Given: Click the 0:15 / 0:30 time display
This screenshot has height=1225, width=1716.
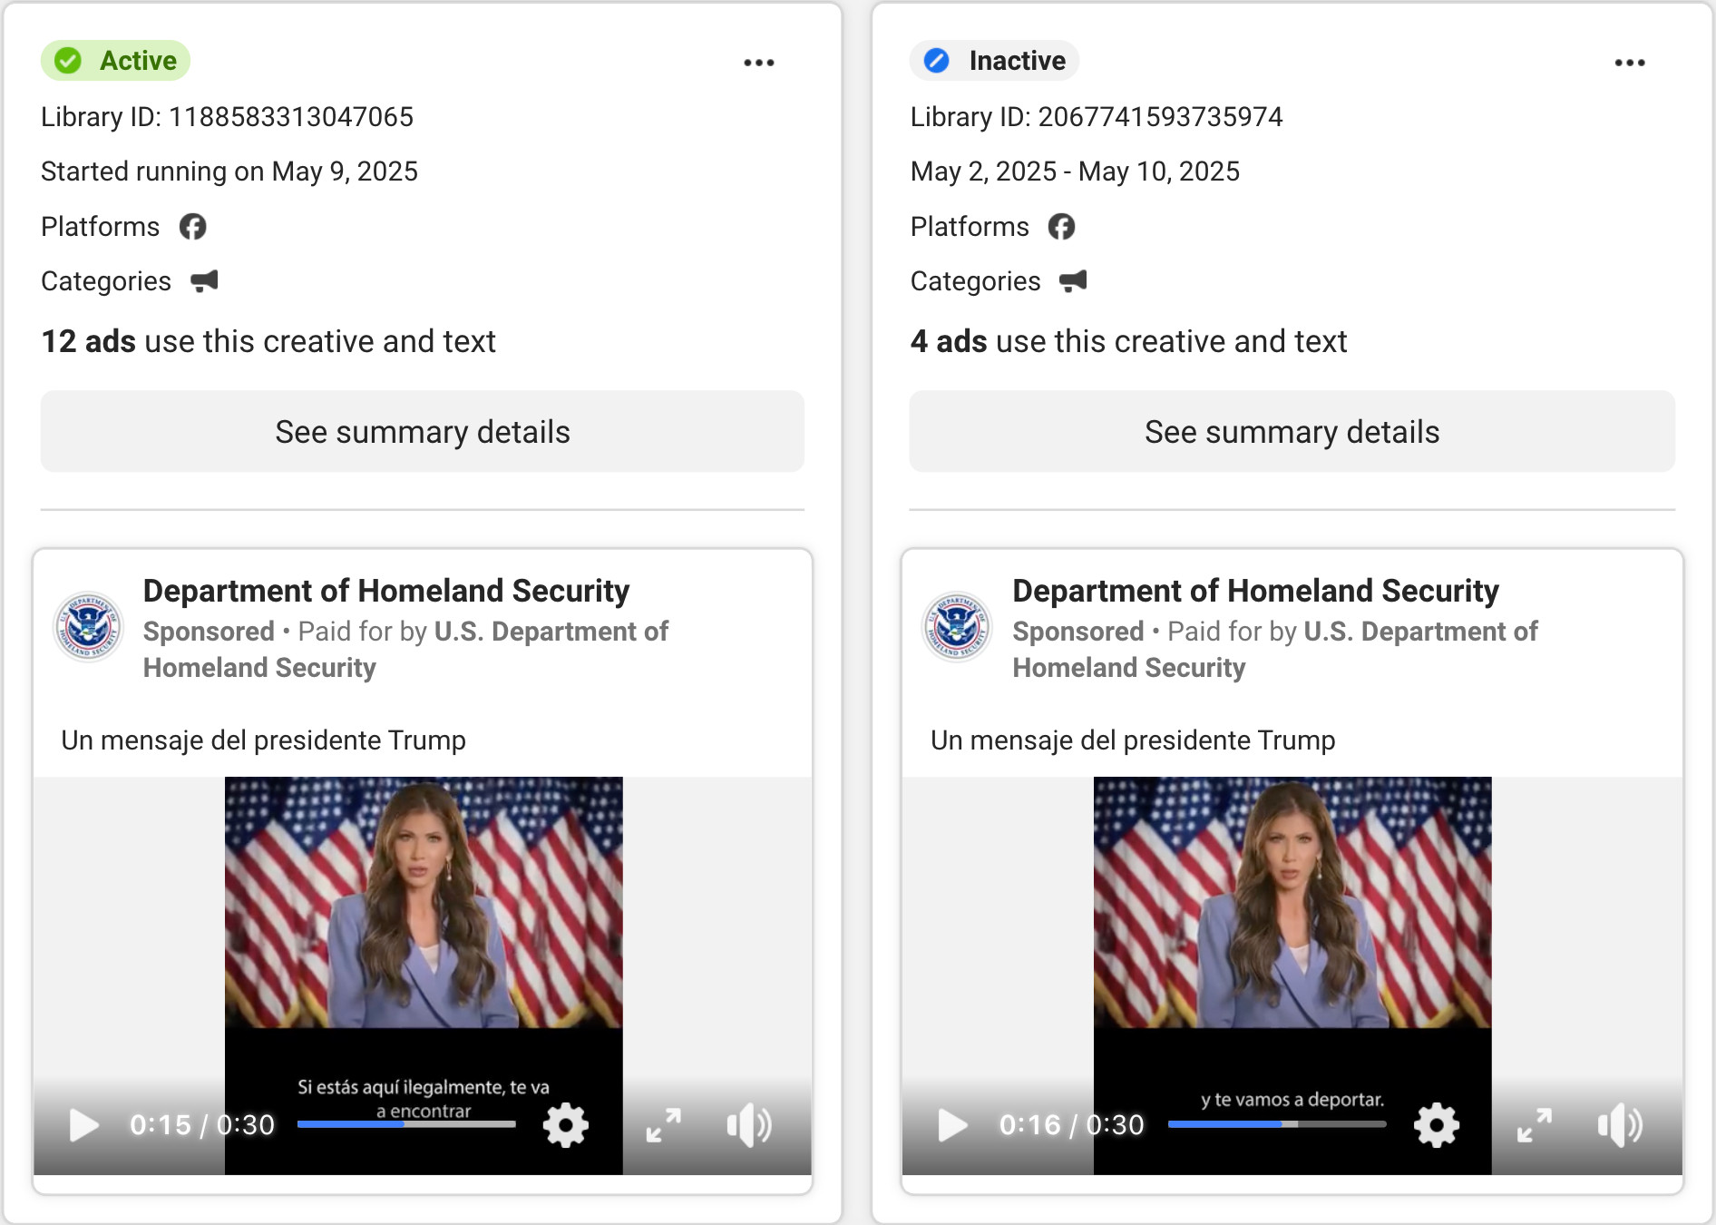Looking at the screenshot, I should [202, 1125].
